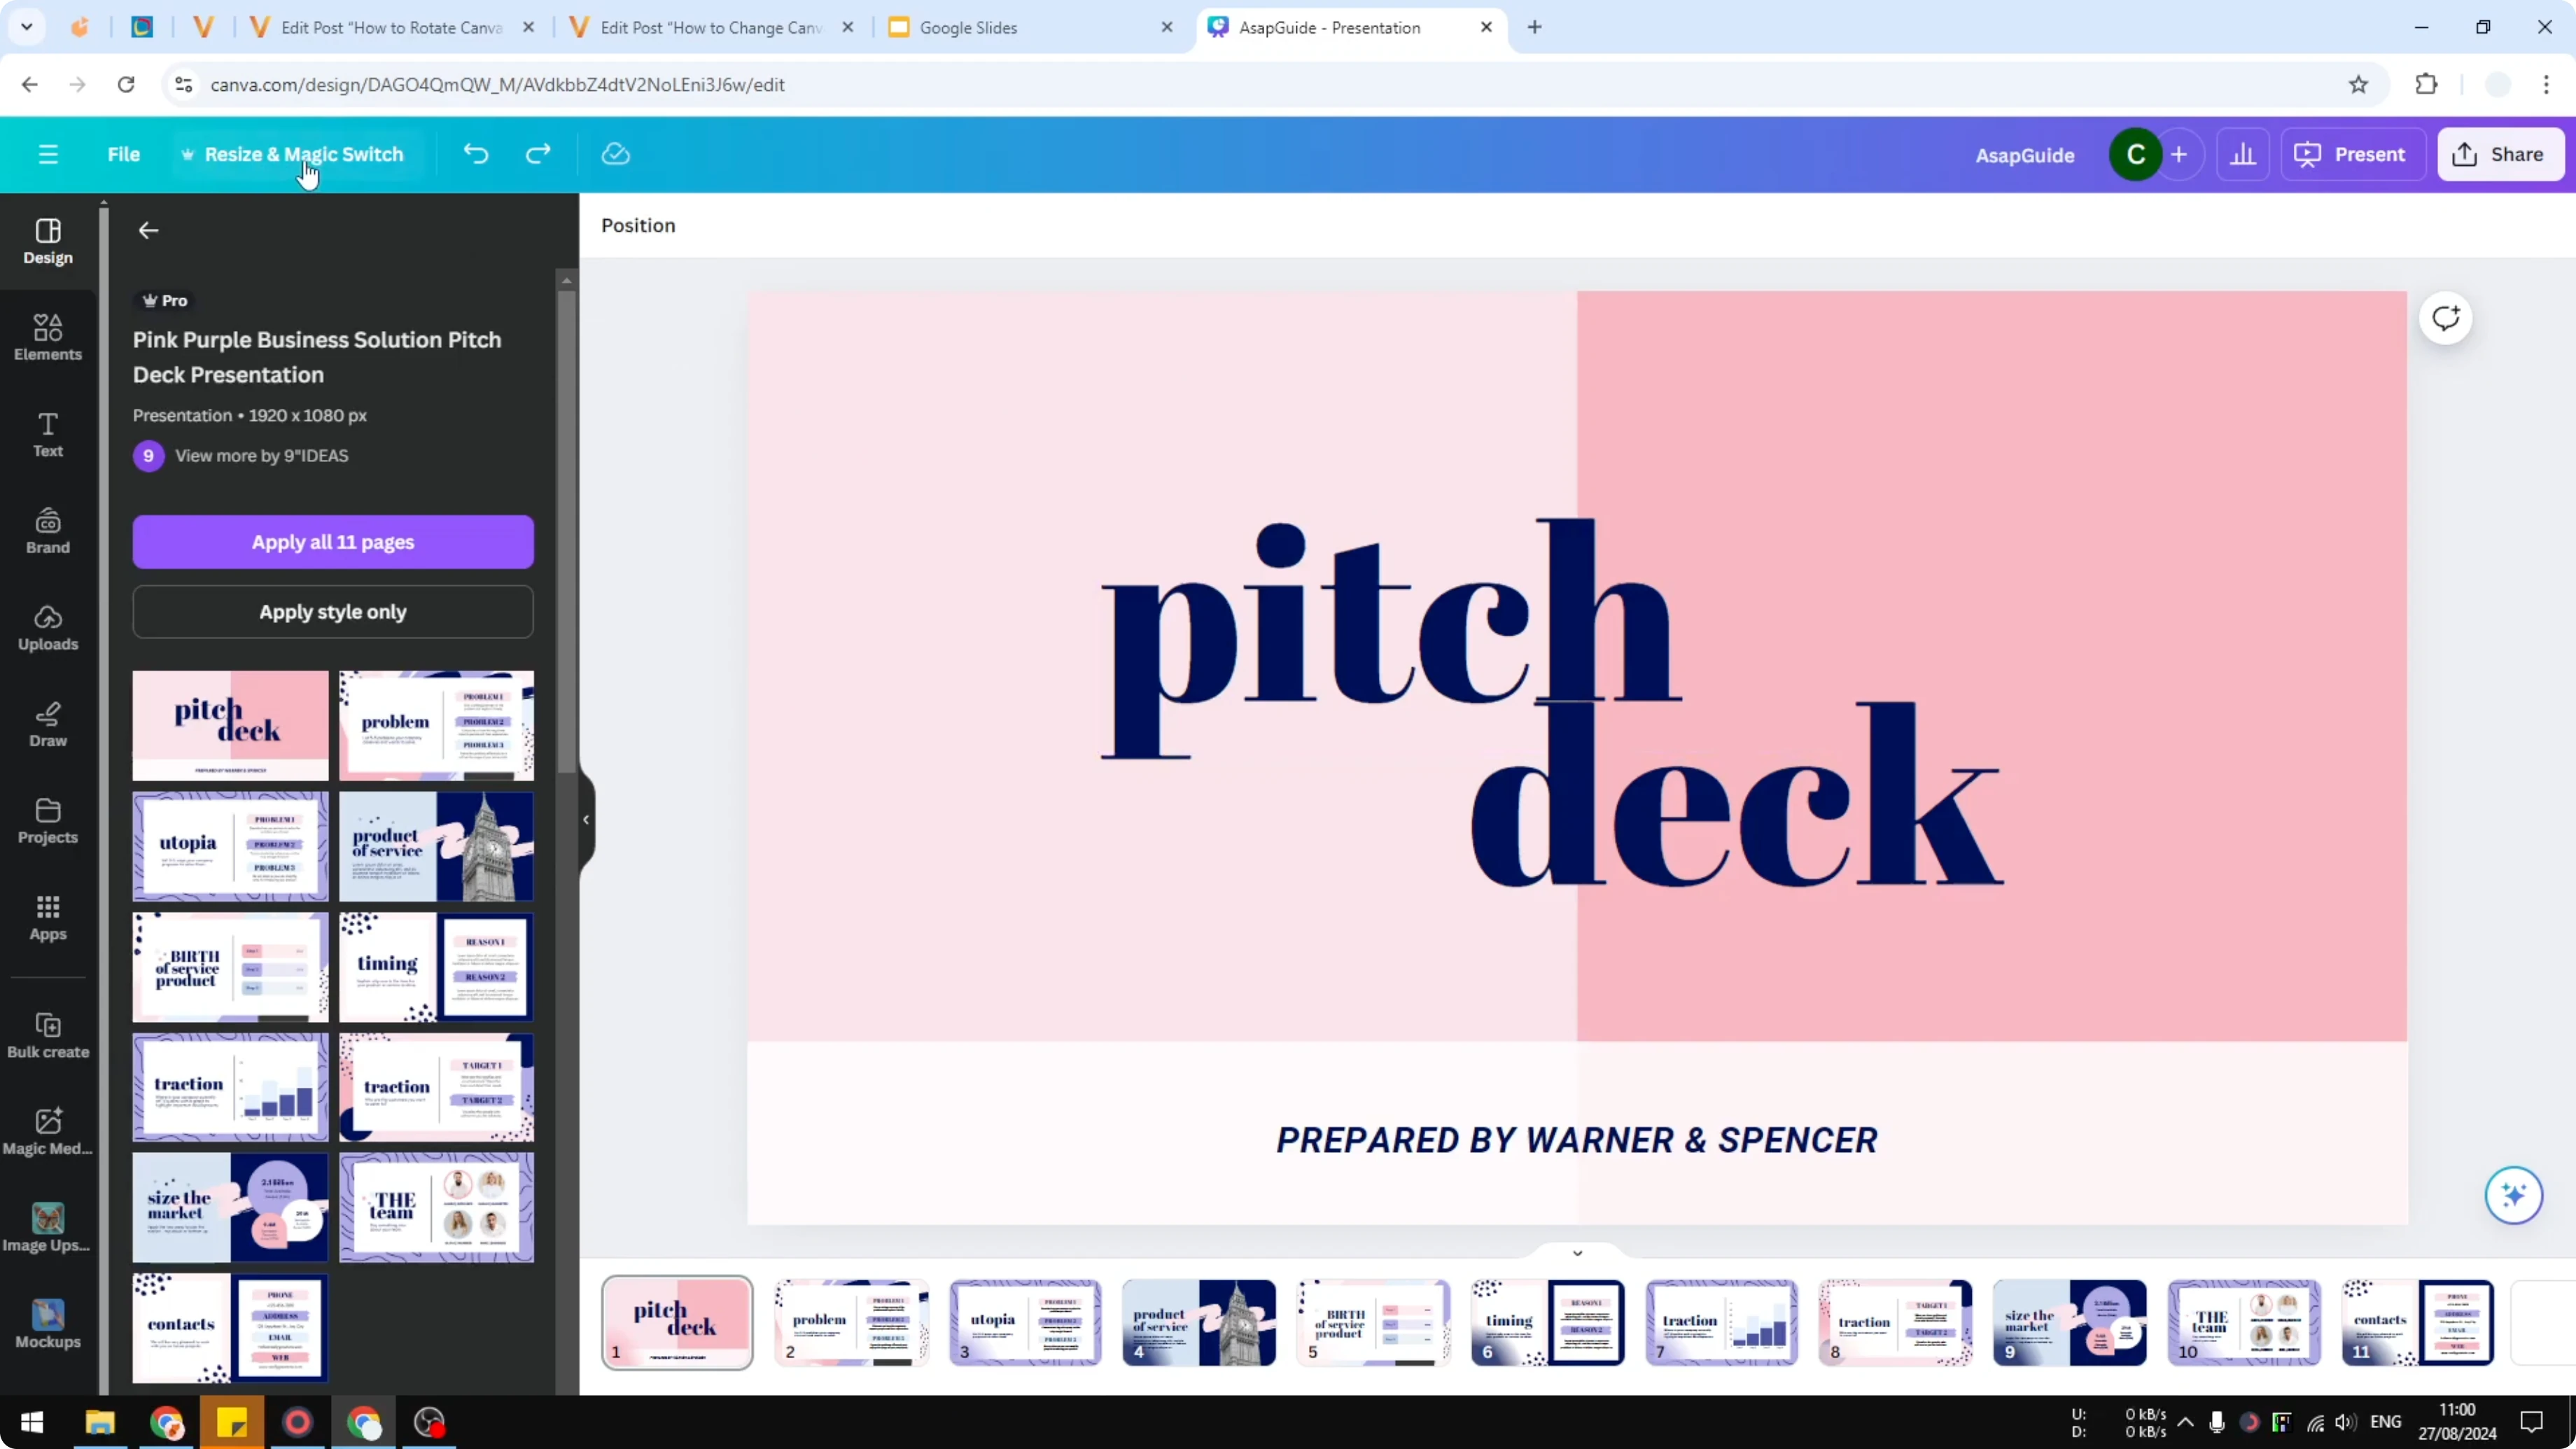Select THE team template thumbnail in panel
The height and width of the screenshot is (1449, 2576).
(436, 1207)
